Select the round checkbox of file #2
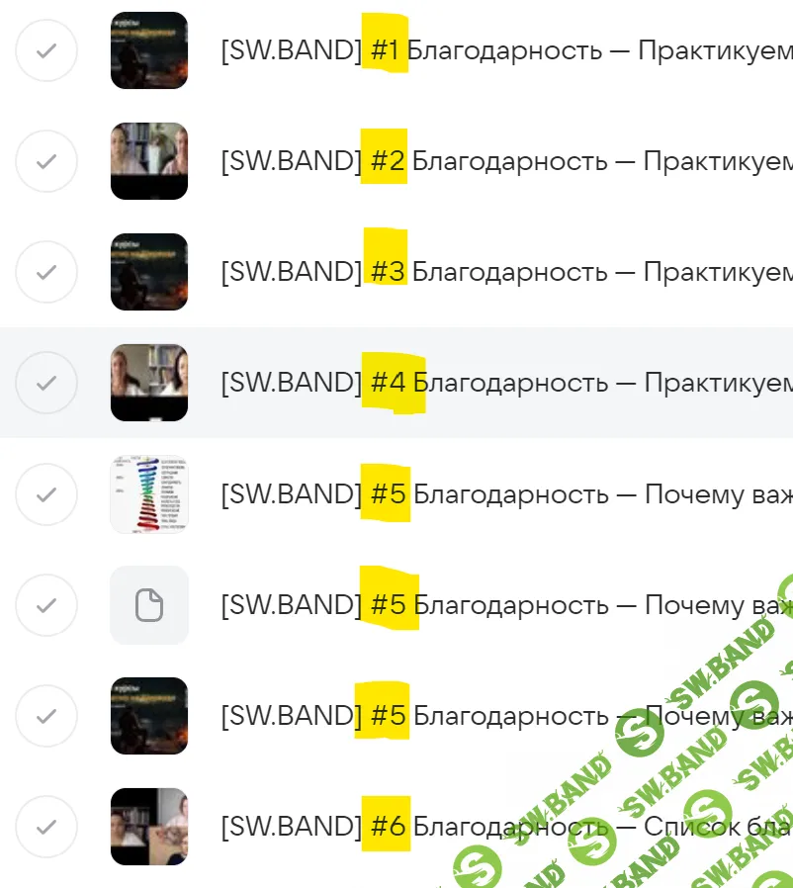 (x=46, y=161)
